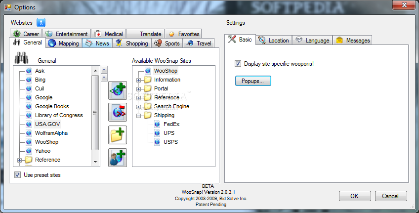The image size is (419, 213).
Task: Toggle Use preset sites checkbox
Action: 18,175
